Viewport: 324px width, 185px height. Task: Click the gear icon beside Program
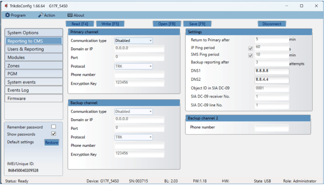(8, 15)
